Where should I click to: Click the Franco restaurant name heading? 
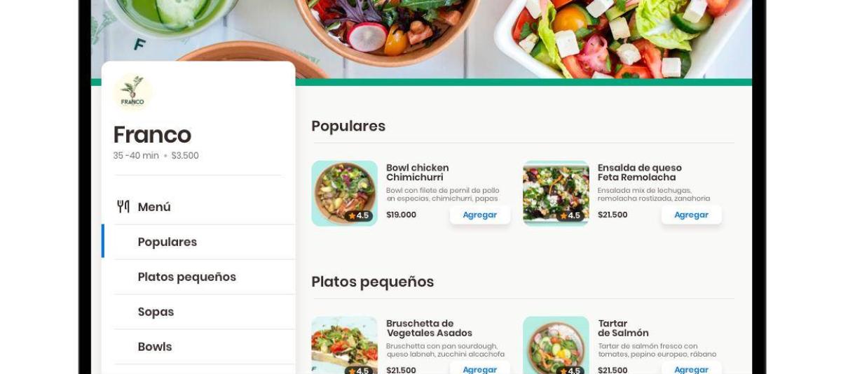[152, 134]
